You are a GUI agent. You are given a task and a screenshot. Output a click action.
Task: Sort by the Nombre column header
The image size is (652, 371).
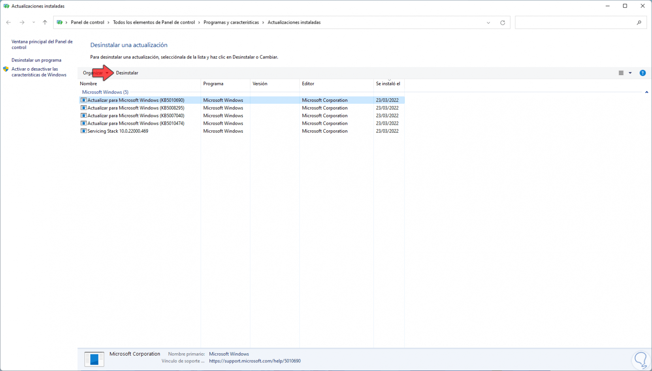[x=139, y=84]
